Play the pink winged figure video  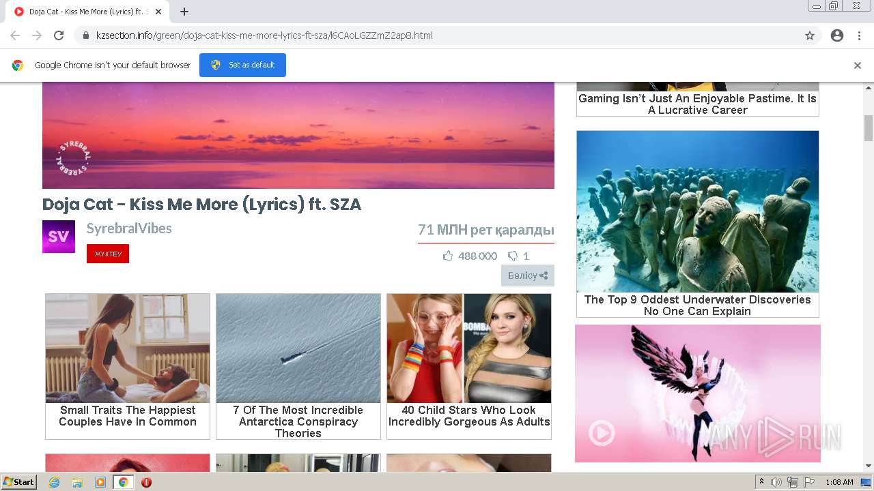(x=602, y=432)
